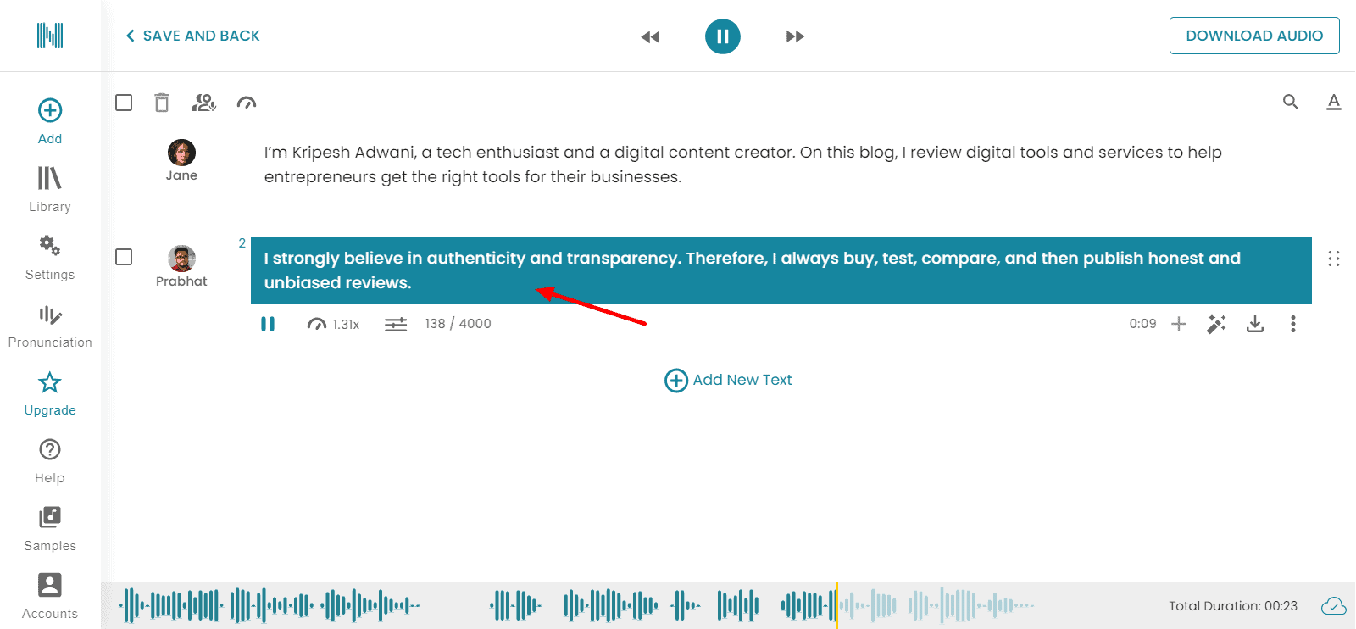The image size is (1356, 629).
Task: Open the pitch adjustment sliders icon
Action: (396, 324)
